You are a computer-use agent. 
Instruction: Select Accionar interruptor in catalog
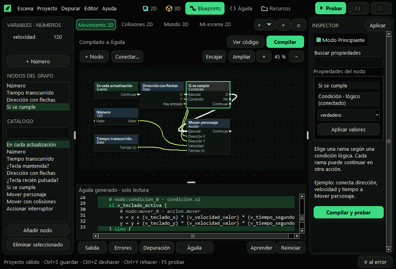pyautogui.click(x=38, y=209)
